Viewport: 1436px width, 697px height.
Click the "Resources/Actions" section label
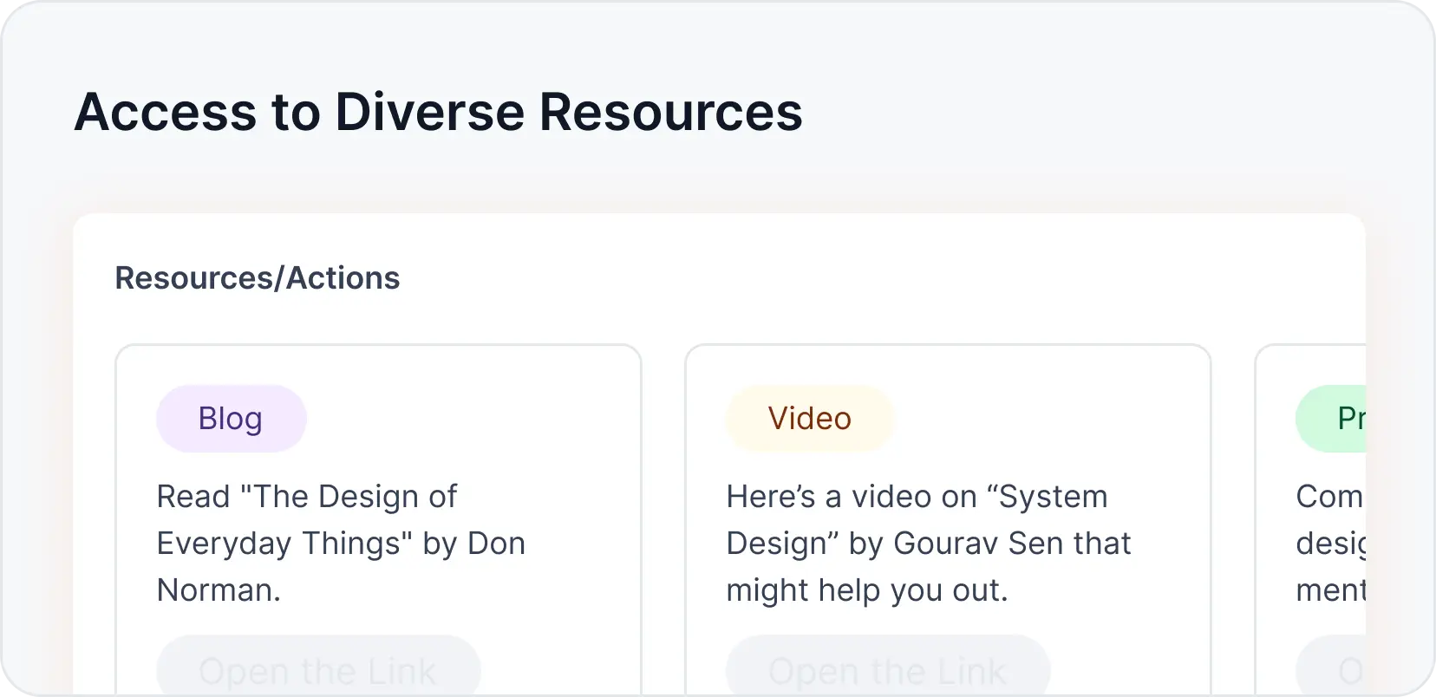pos(258,278)
